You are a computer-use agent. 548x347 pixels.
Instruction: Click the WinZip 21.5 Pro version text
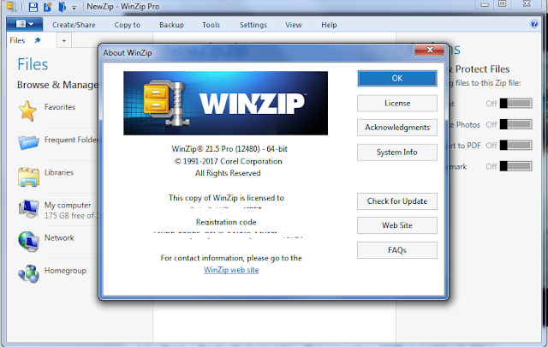pyautogui.click(x=229, y=149)
